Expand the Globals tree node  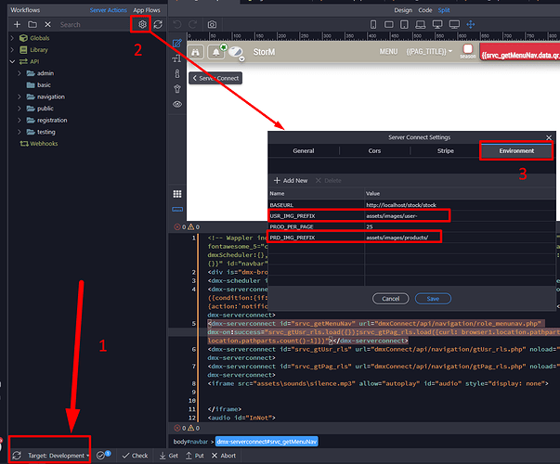coord(12,38)
